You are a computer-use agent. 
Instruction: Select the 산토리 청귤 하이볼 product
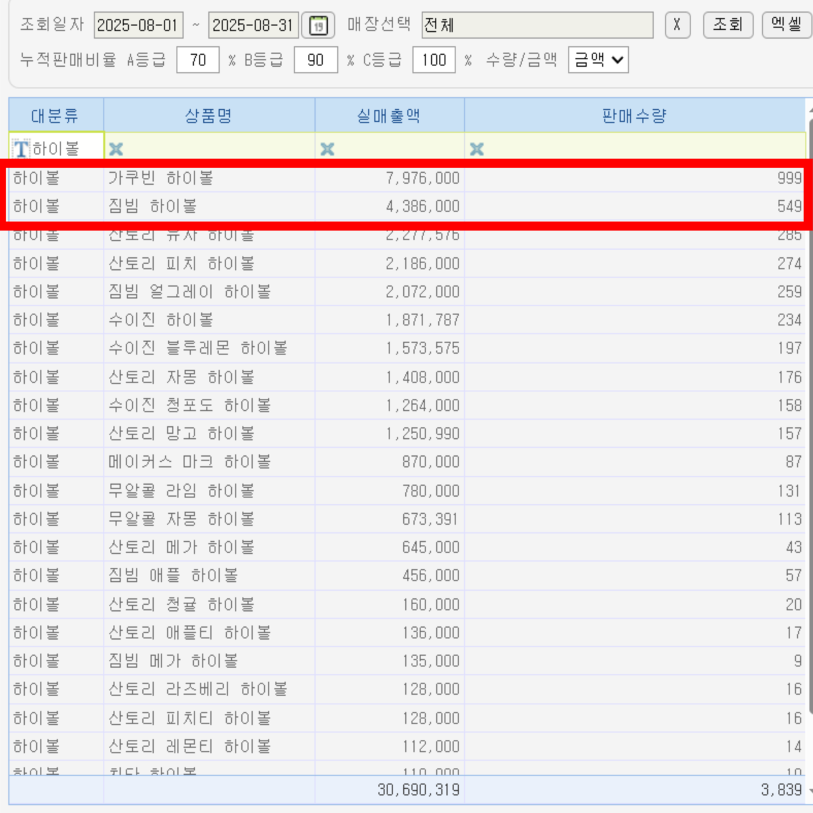coord(181,605)
